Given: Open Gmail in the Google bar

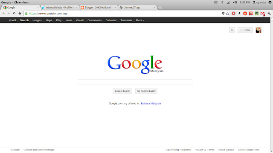Looking at the screenshot, I should (x=80, y=20).
